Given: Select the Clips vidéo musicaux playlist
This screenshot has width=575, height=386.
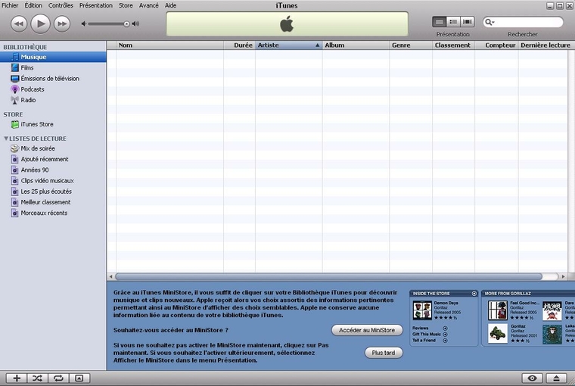Looking at the screenshot, I should 53,181.
